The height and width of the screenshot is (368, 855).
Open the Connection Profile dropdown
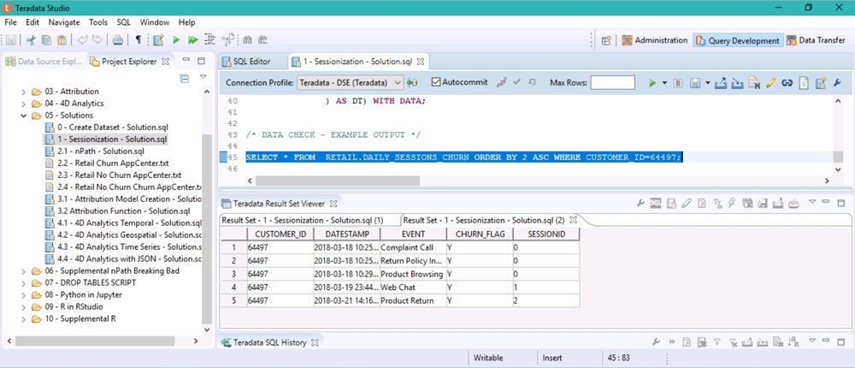397,83
